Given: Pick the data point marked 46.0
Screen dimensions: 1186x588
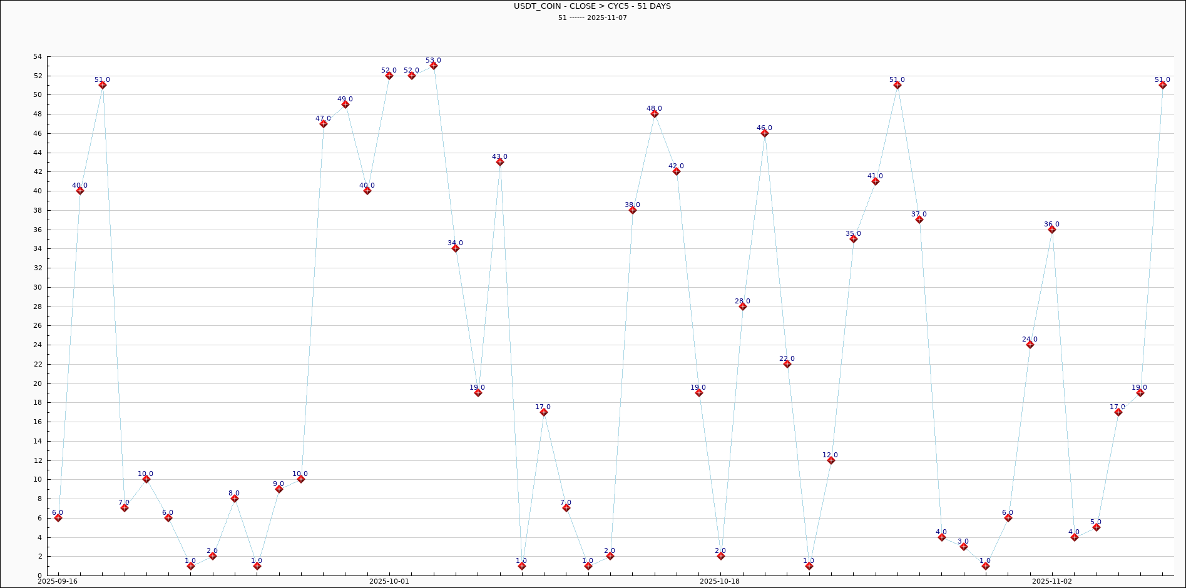Looking at the screenshot, I should click(764, 133).
